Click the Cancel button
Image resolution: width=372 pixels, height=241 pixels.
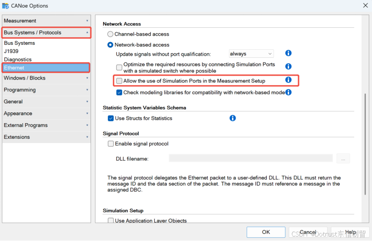click(308, 232)
